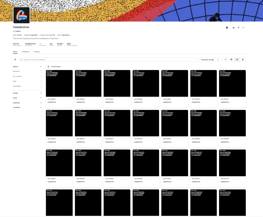The height and width of the screenshot is (217, 263).
Task: Click the 4% listed stat
Action: point(51,44)
